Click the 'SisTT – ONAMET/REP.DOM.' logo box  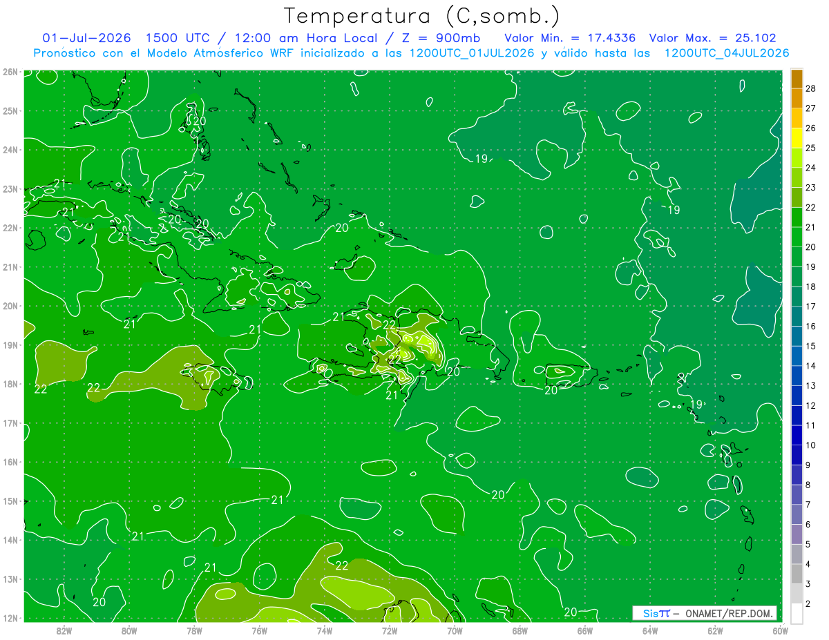[x=705, y=613]
